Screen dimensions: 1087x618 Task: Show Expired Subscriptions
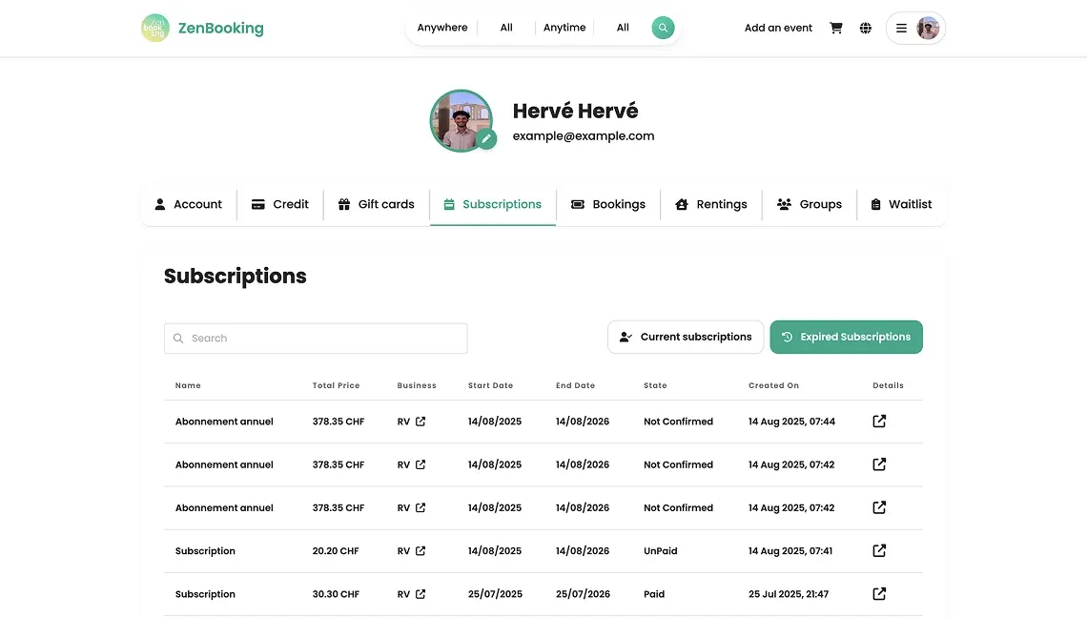pyautogui.click(x=846, y=337)
